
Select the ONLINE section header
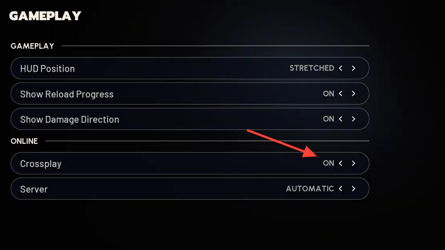tap(24, 141)
